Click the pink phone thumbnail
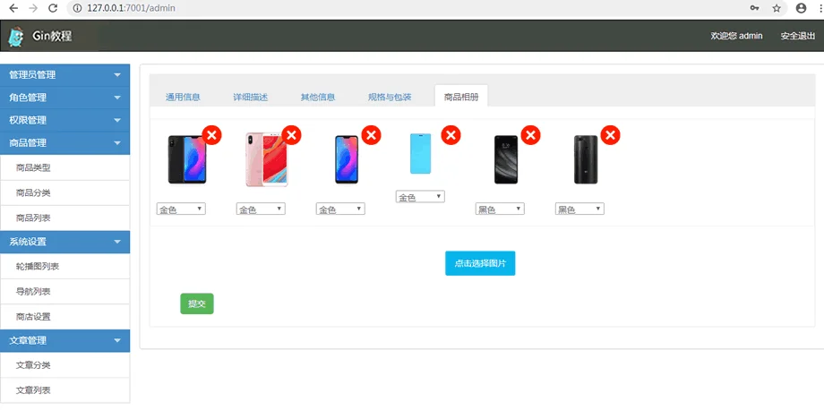Viewport: 824px width, 410px height. (266, 159)
